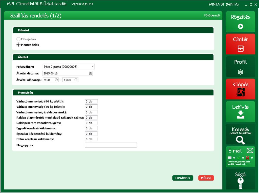Click the 40 kg alatti quantity field
The image size is (259, 193).
[91, 101]
